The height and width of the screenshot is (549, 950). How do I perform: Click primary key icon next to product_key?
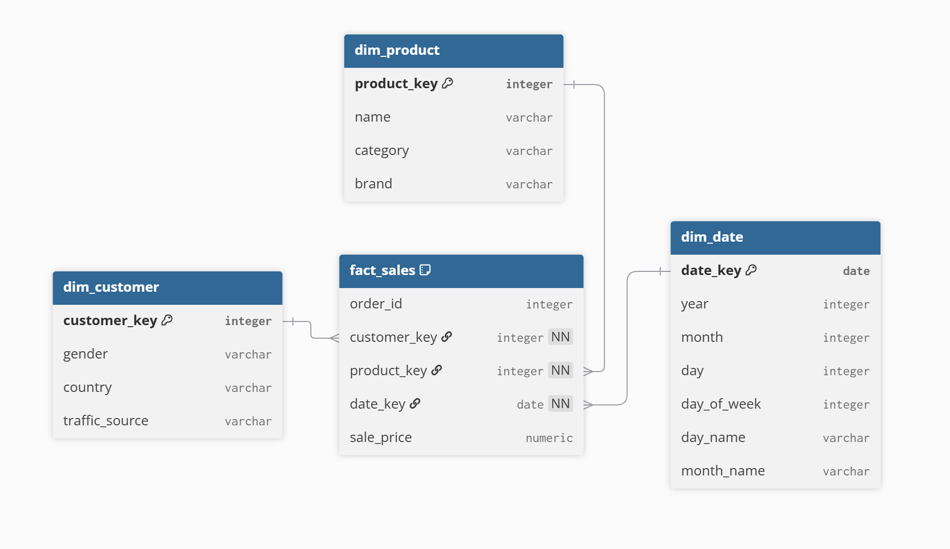(447, 83)
